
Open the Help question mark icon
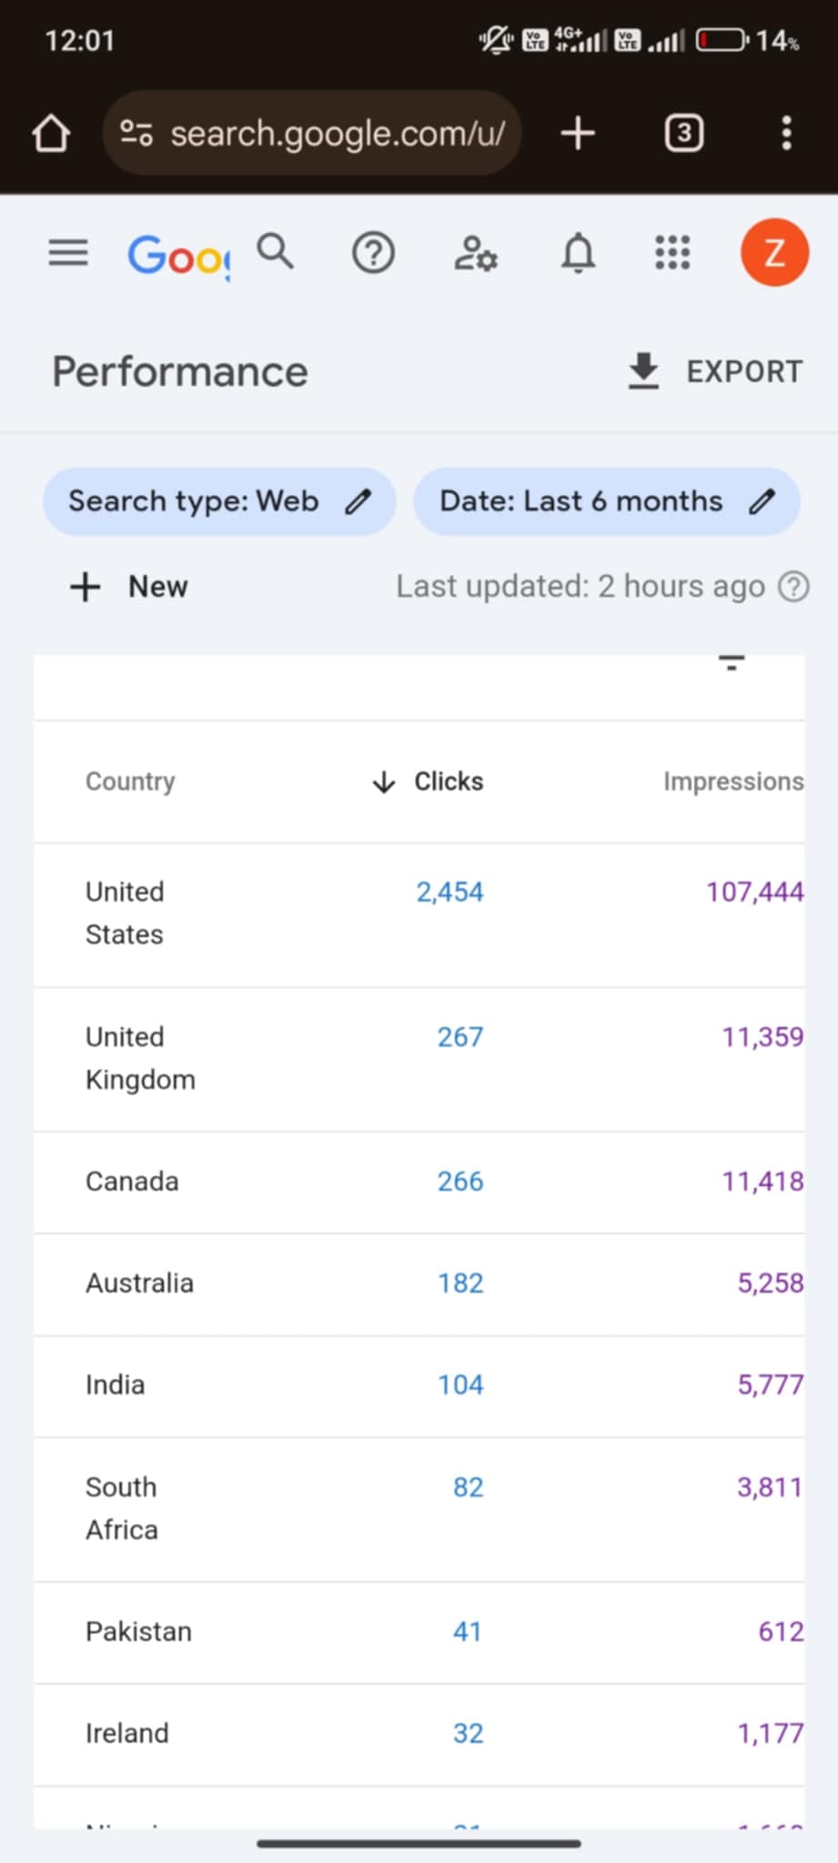(373, 253)
